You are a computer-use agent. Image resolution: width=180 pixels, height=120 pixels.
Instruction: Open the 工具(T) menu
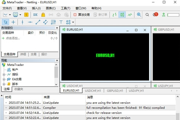[x=66, y=8]
